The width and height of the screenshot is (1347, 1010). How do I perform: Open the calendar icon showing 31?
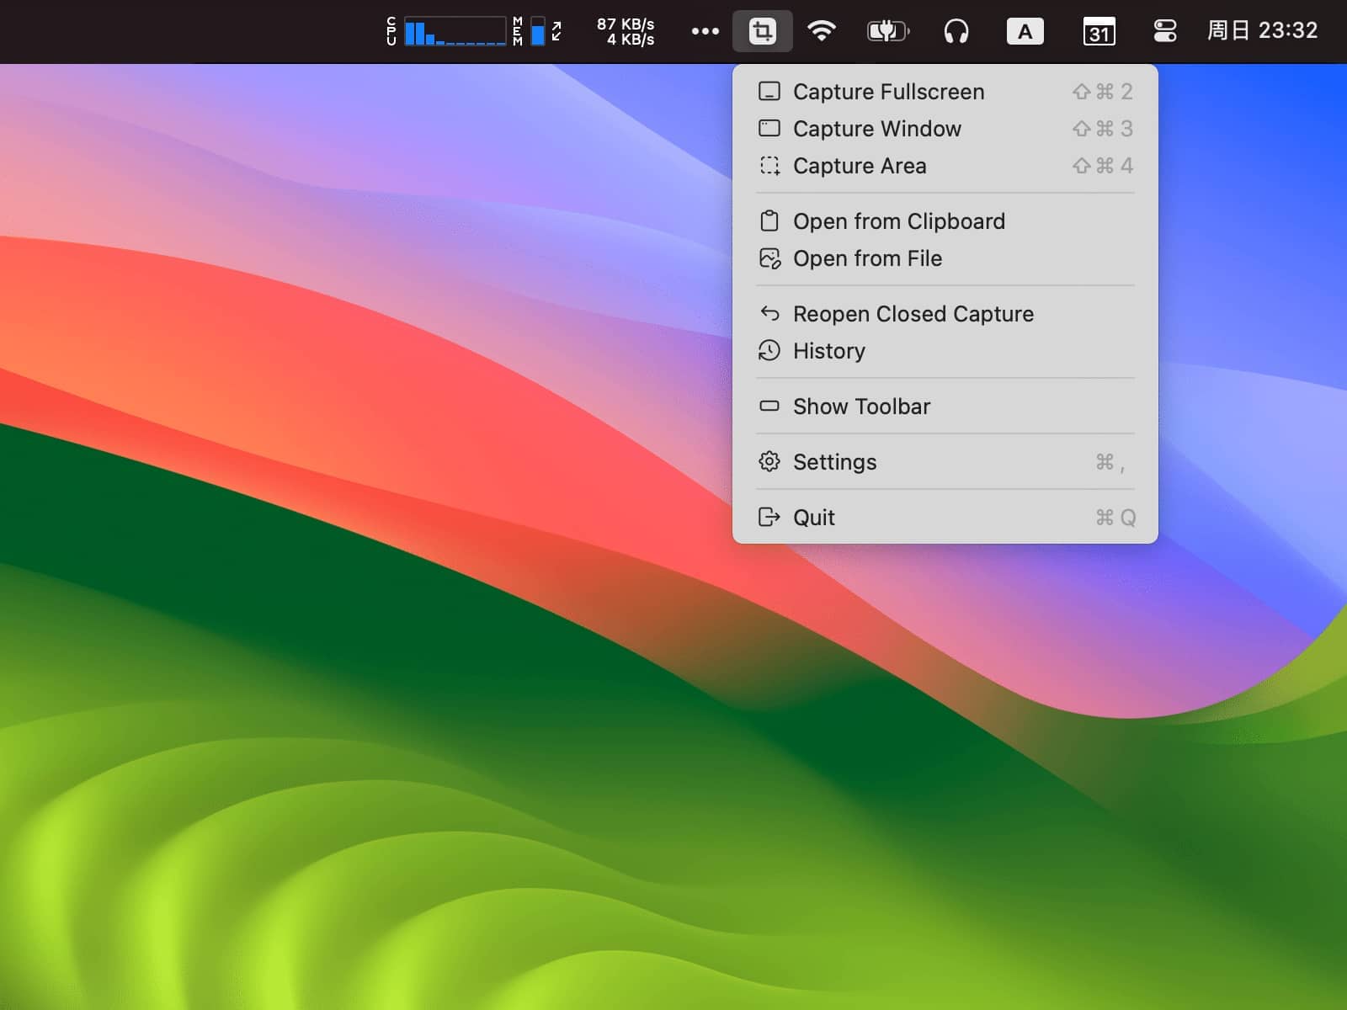[x=1099, y=32]
